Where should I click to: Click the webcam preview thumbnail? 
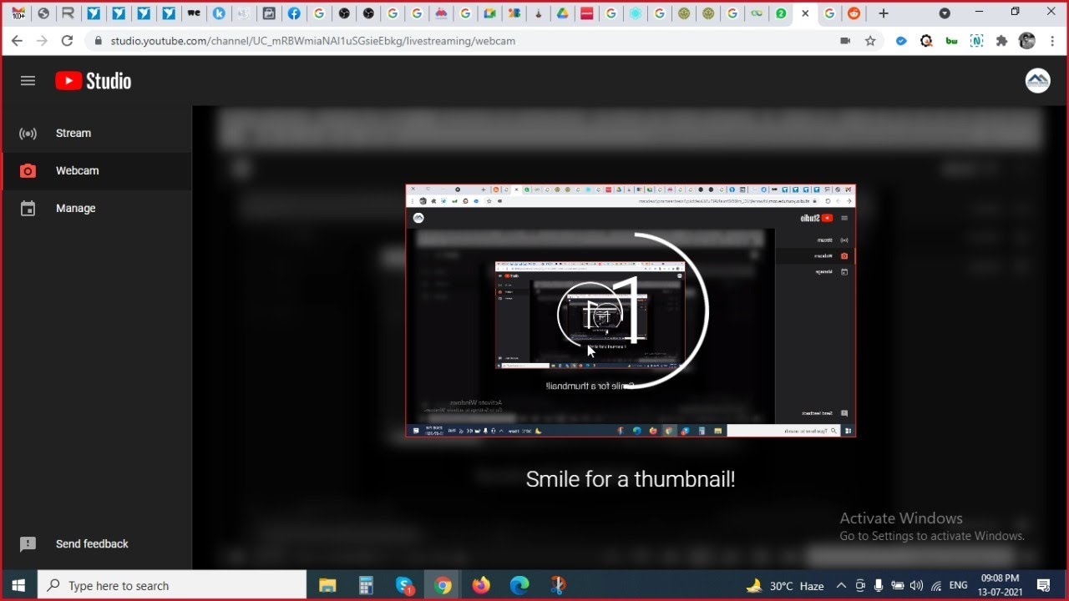click(631, 311)
